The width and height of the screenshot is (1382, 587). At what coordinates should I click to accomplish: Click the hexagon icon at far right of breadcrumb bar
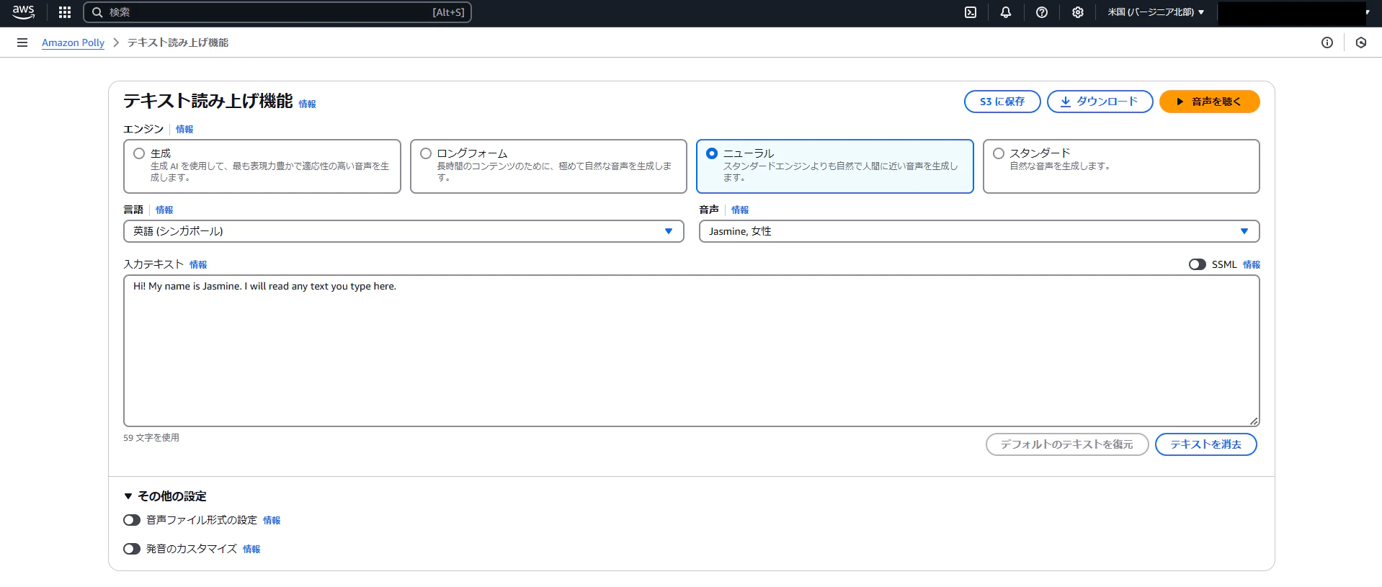tap(1361, 42)
